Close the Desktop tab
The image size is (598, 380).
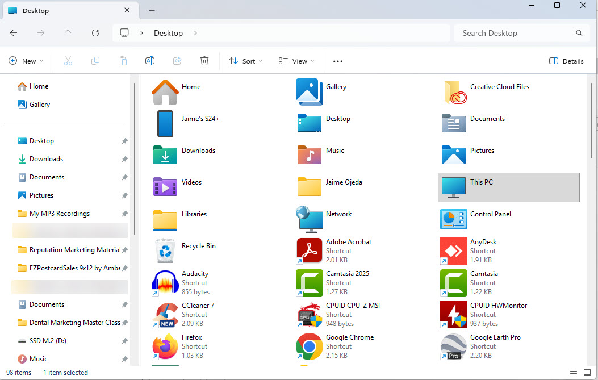(127, 10)
